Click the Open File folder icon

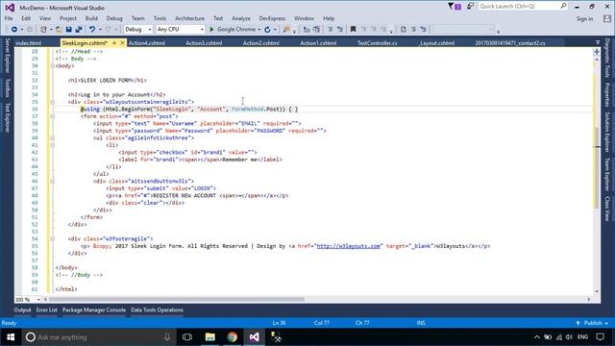(59, 30)
